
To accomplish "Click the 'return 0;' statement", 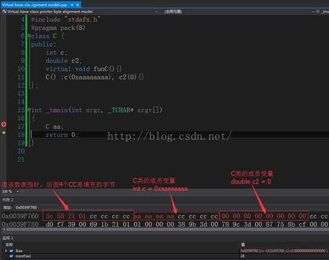I will 62,134.
